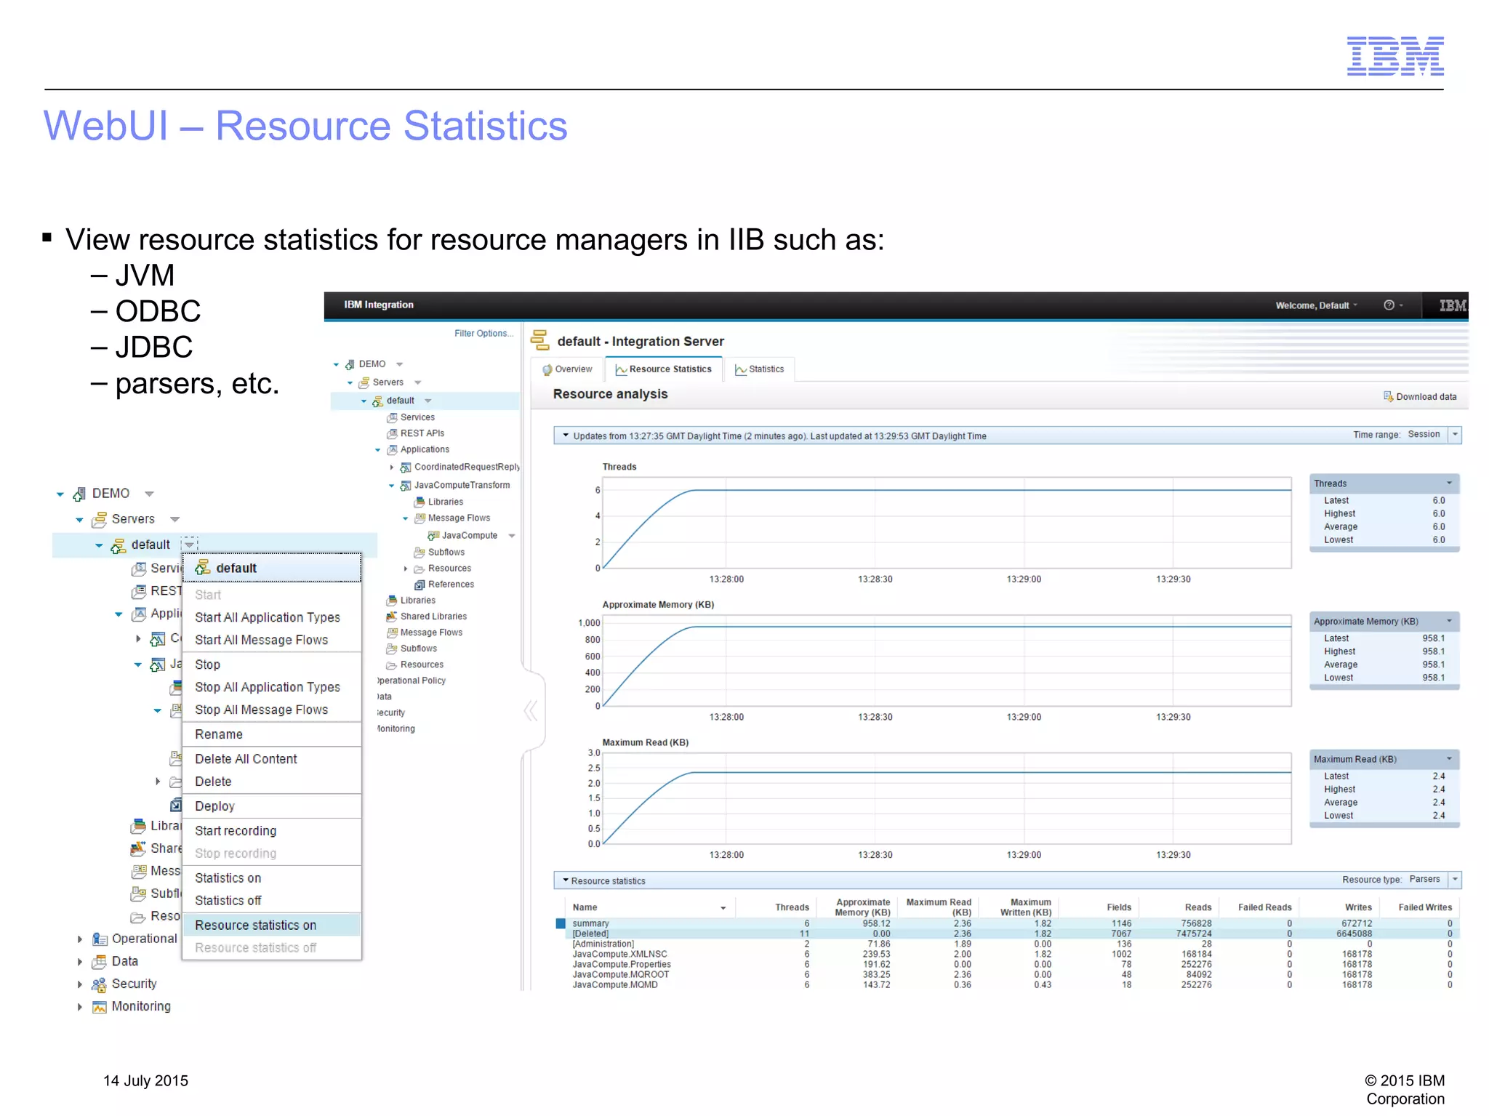The image size is (1489, 1116).
Task: Click the integration server icon beside 'default - Integration Server' title
Action: point(539,340)
